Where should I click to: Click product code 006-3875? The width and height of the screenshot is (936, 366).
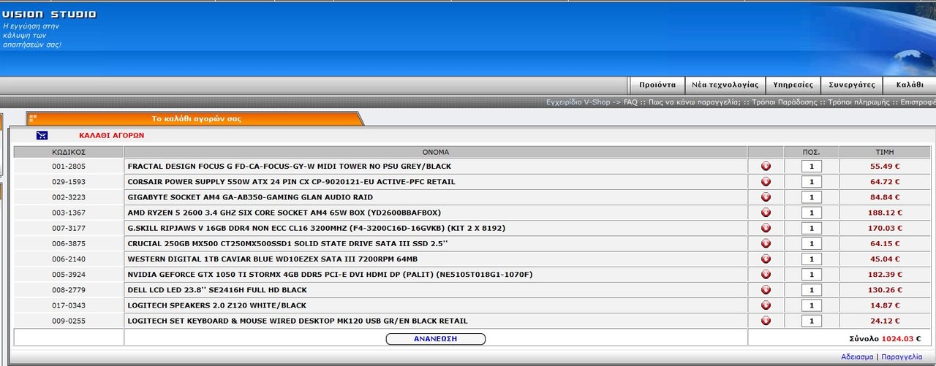[x=69, y=243]
